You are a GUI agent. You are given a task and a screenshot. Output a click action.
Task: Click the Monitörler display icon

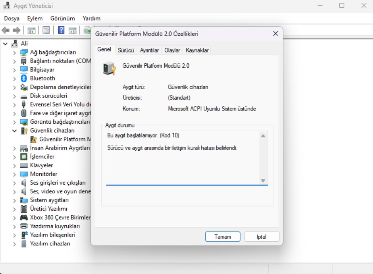(24, 174)
